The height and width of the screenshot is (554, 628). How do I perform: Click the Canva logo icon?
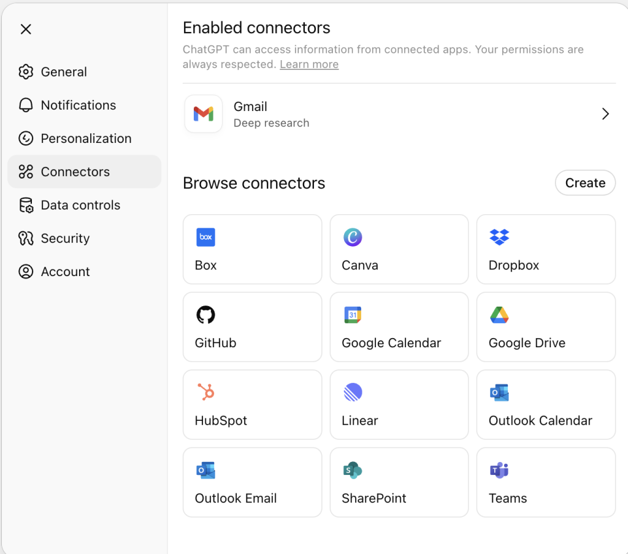[353, 237]
